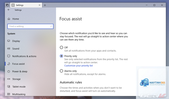Click the back arrow in Settings
Viewport: 169px width, 99px height.
(x=9, y=10)
